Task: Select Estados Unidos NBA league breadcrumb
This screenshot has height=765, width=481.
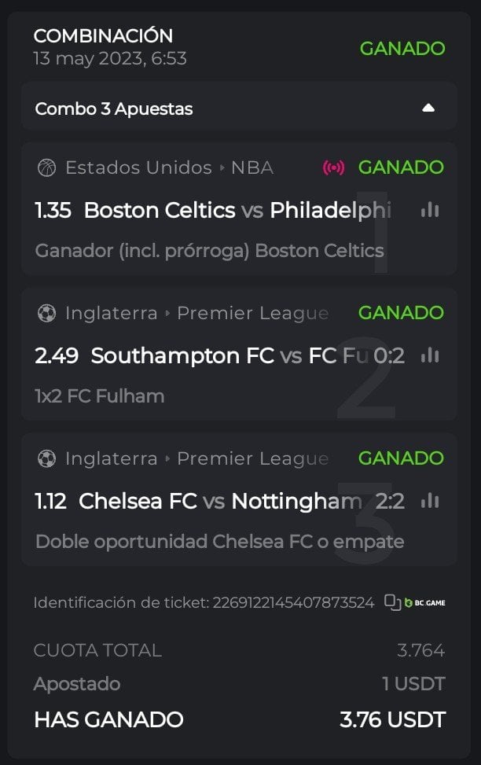Action: pyautogui.click(x=169, y=167)
